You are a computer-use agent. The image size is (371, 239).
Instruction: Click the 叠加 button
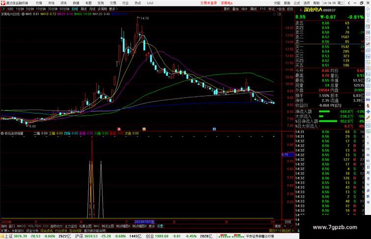coord(236,9)
